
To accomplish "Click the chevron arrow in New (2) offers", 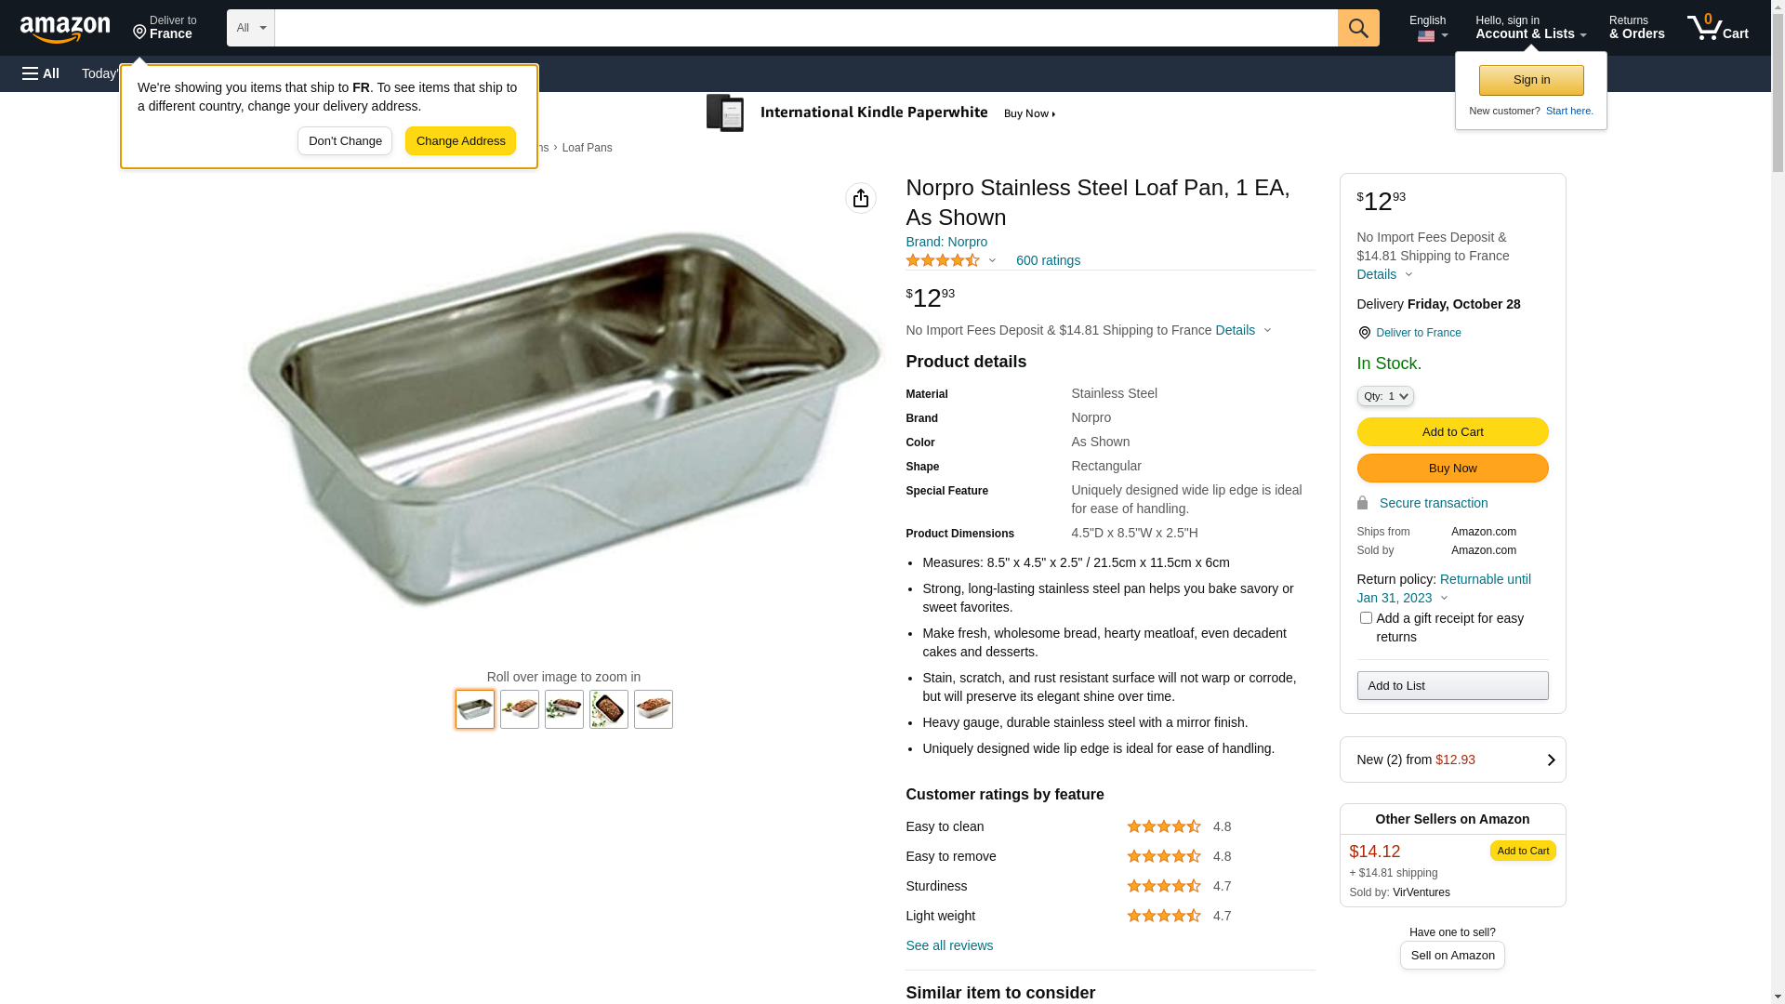I will tap(1551, 760).
